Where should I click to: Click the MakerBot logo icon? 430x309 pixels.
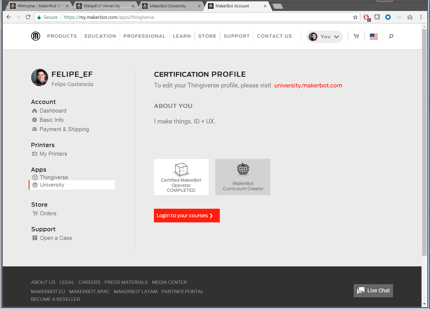pyautogui.click(x=36, y=36)
